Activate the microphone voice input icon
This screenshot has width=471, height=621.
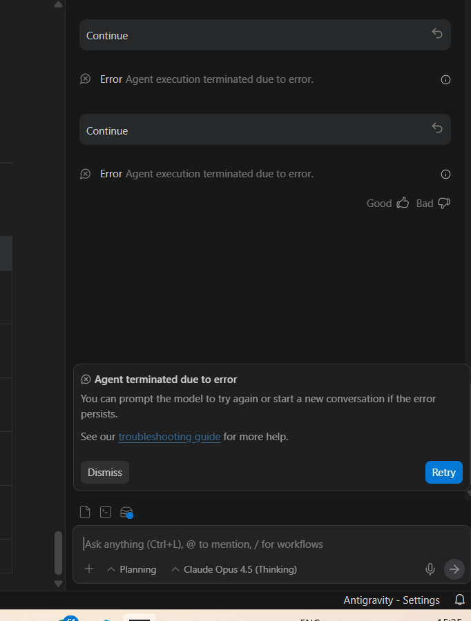pos(430,569)
